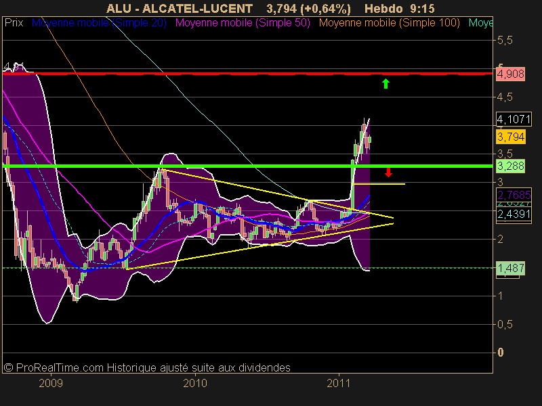Screen dimensions: 542x406
Task: Click the 0,5 price axis tick label
Action: coord(505,325)
